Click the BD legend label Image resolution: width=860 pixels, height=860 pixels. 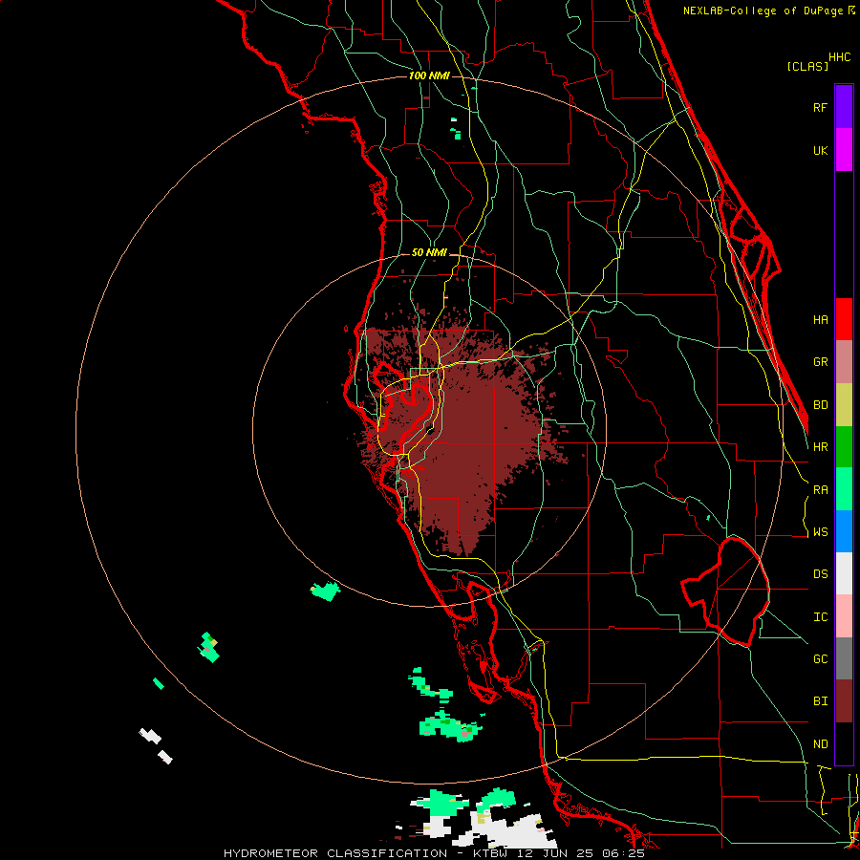pyautogui.click(x=820, y=405)
